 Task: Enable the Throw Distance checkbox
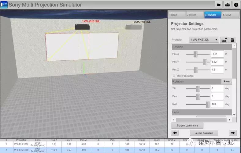174,76
